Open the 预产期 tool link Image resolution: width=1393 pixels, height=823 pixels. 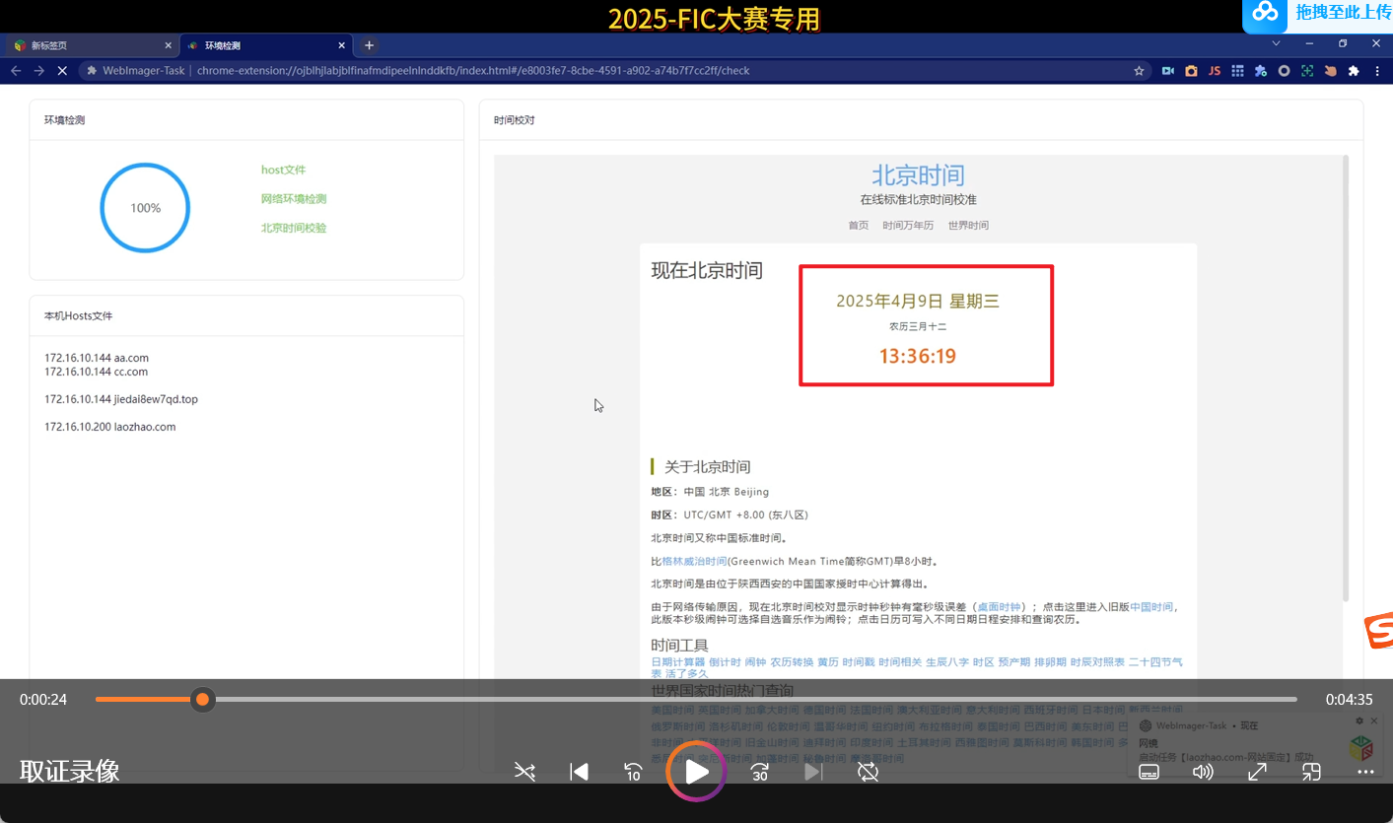pyautogui.click(x=1013, y=662)
